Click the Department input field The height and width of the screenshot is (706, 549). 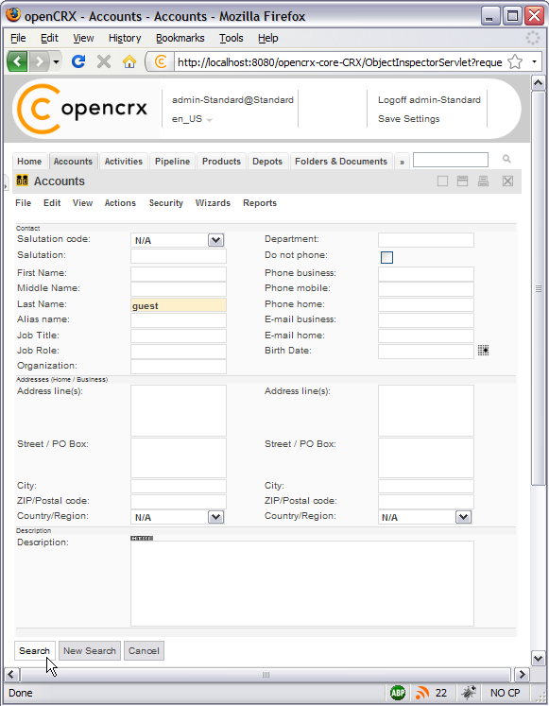426,240
